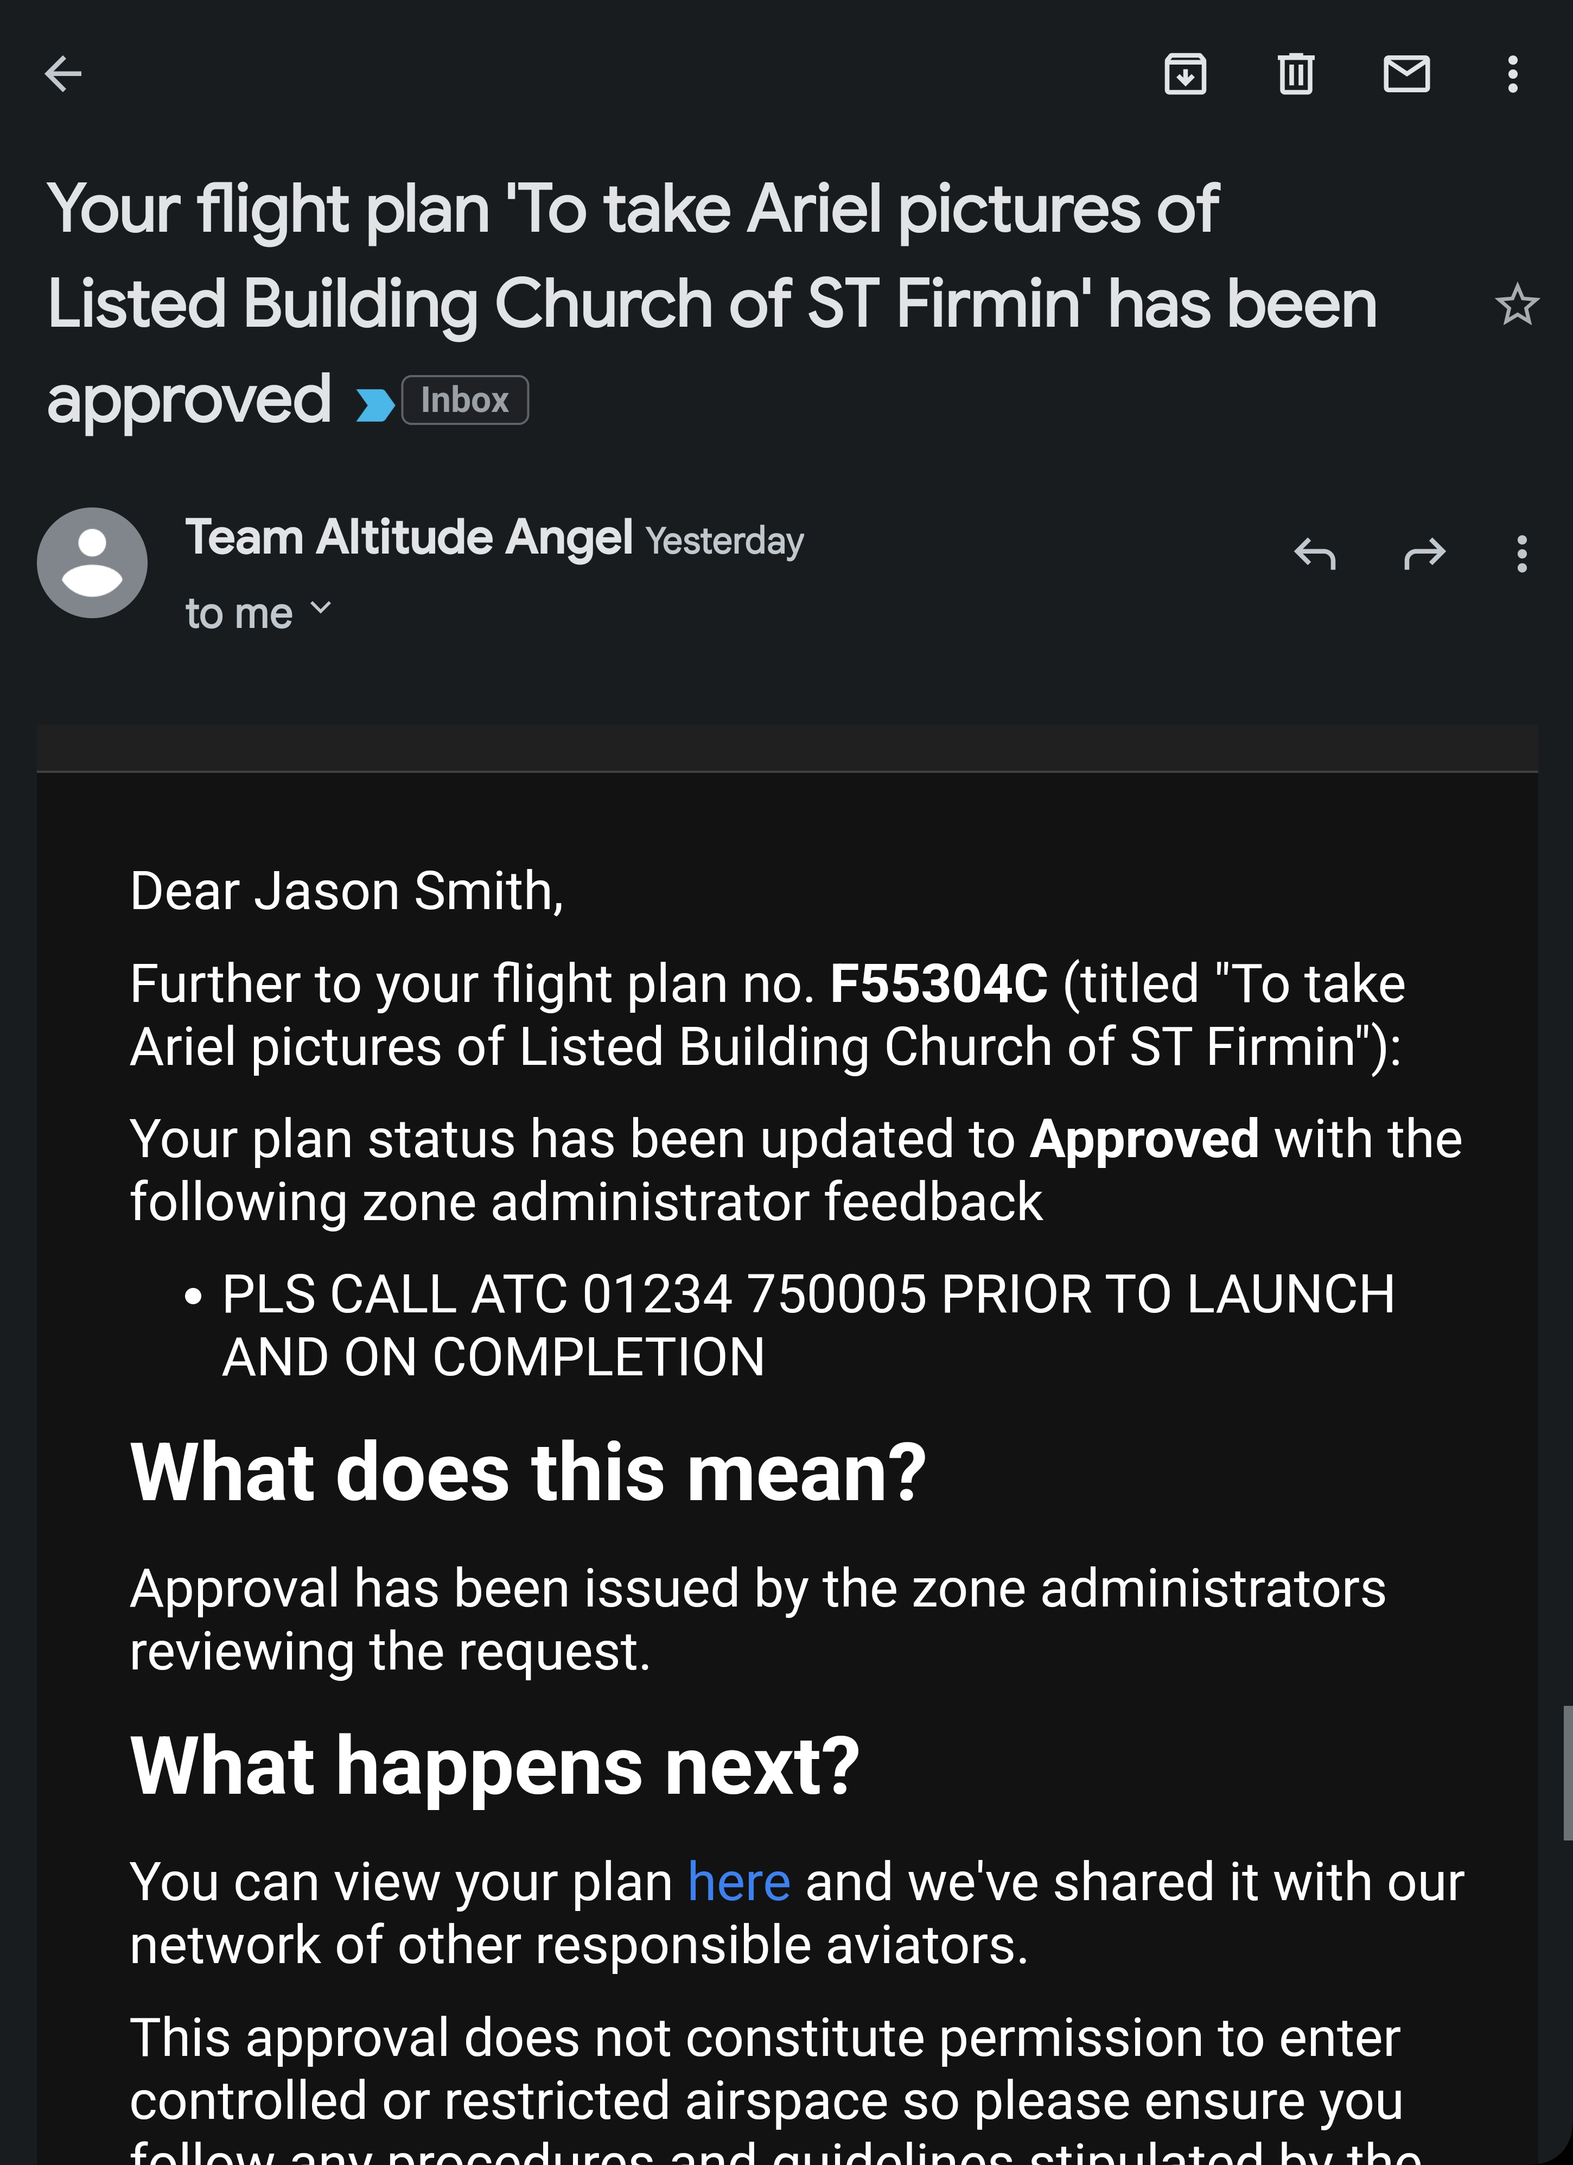Reply to Team Altitude Angel
The height and width of the screenshot is (2165, 1573).
(1314, 554)
